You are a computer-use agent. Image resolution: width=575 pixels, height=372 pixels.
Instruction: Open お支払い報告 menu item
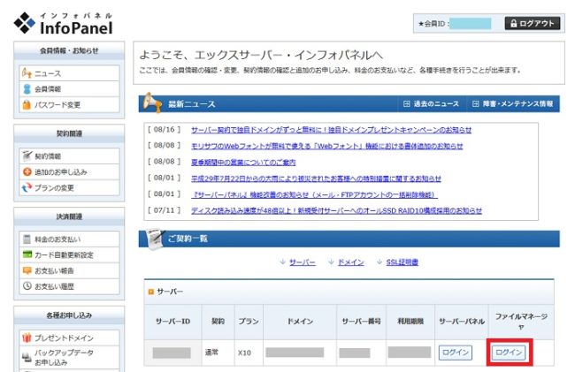pyautogui.click(x=69, y=270)
